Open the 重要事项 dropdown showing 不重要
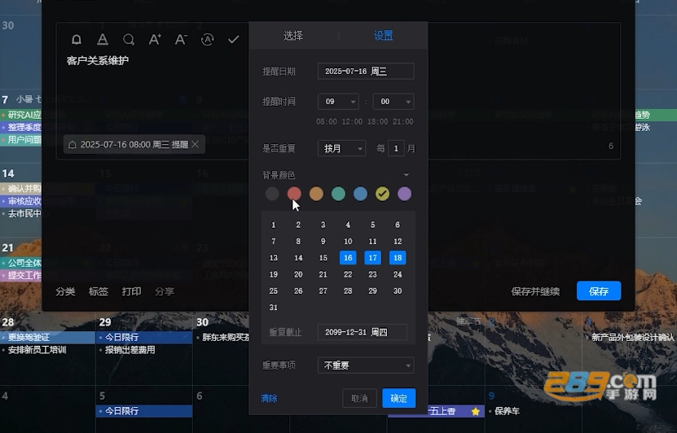The width and height of the screenshot is (677, 433). point(366,365)
